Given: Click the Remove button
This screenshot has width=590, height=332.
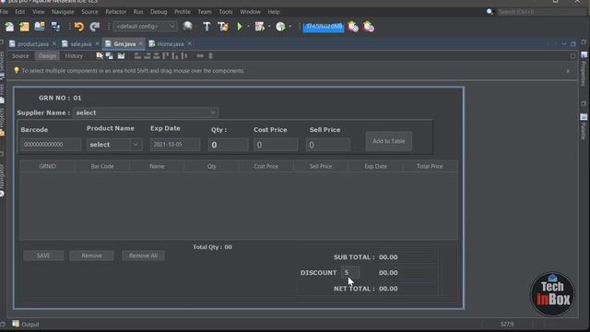Looking at the screenshot, I should [91, 255].
